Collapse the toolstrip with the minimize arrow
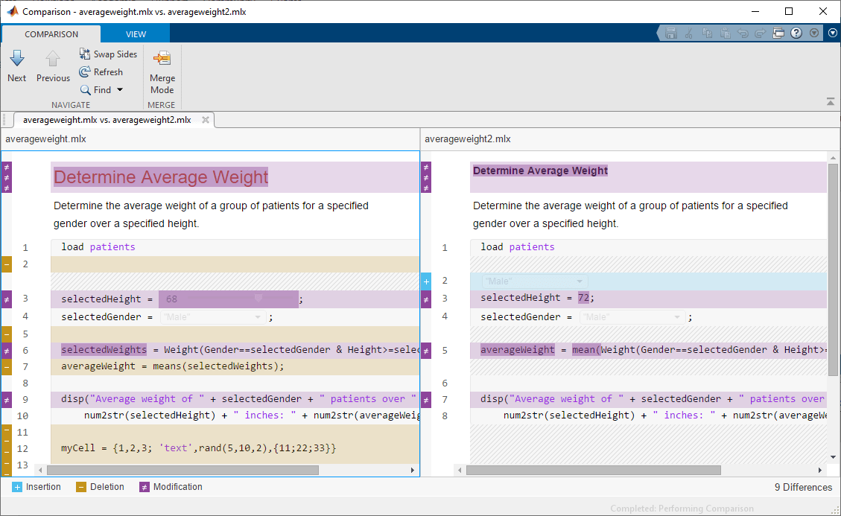This screenshot has height=516, width=841. click(831, 101)
